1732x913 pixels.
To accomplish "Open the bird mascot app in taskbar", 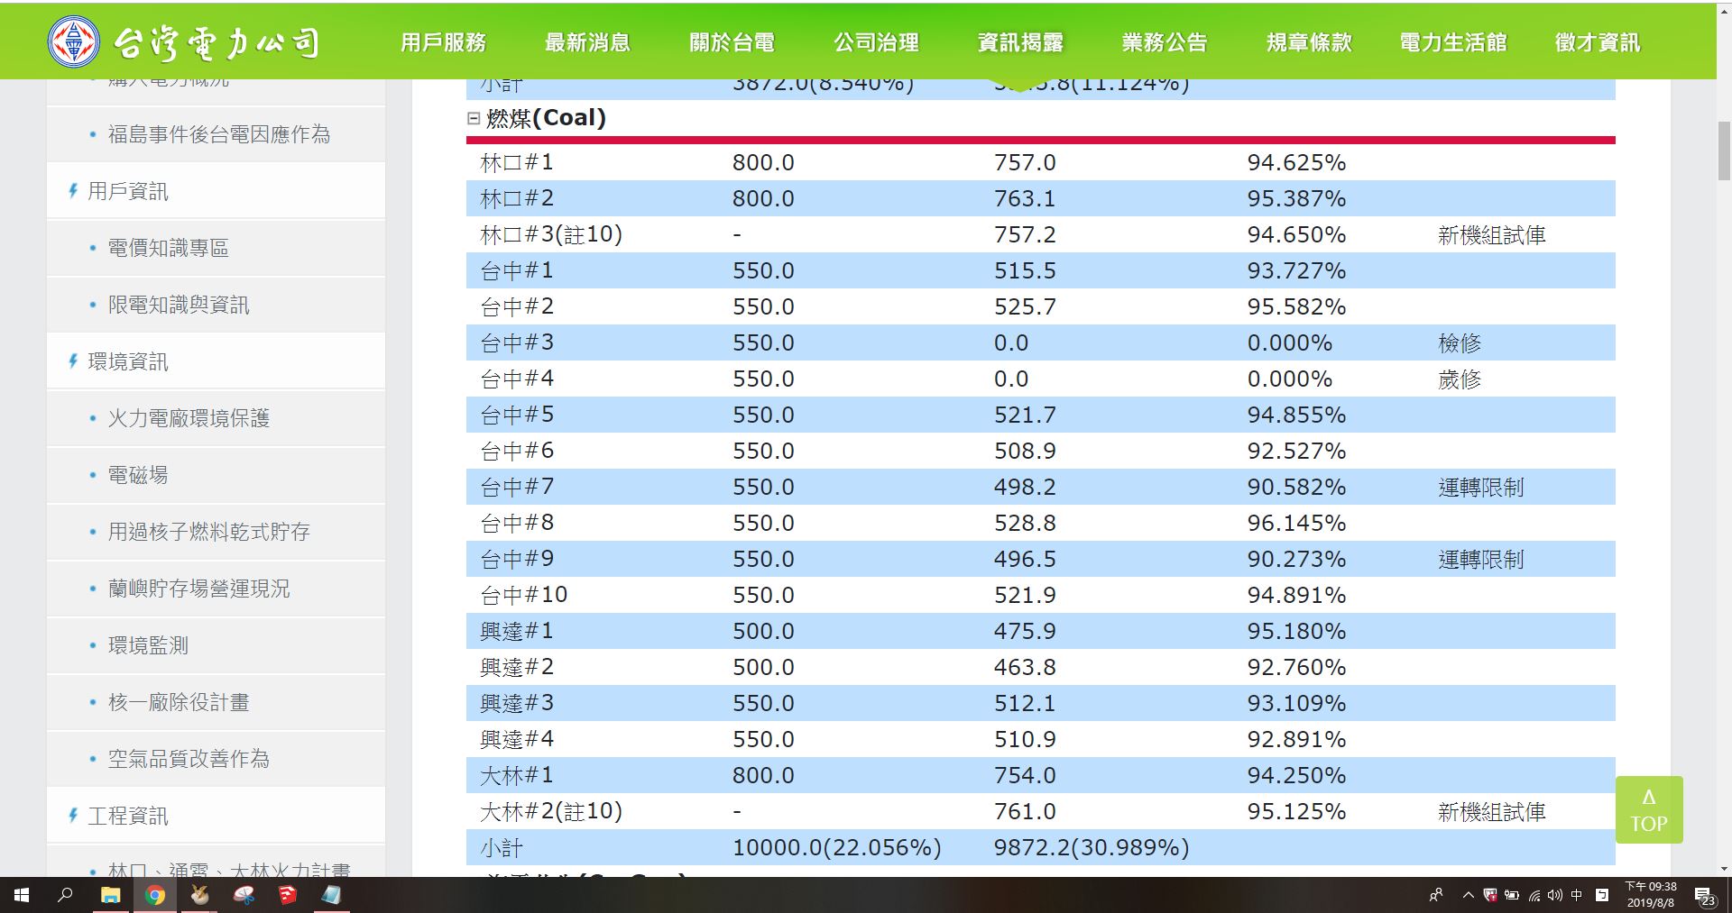I will [x=199, y=895].
